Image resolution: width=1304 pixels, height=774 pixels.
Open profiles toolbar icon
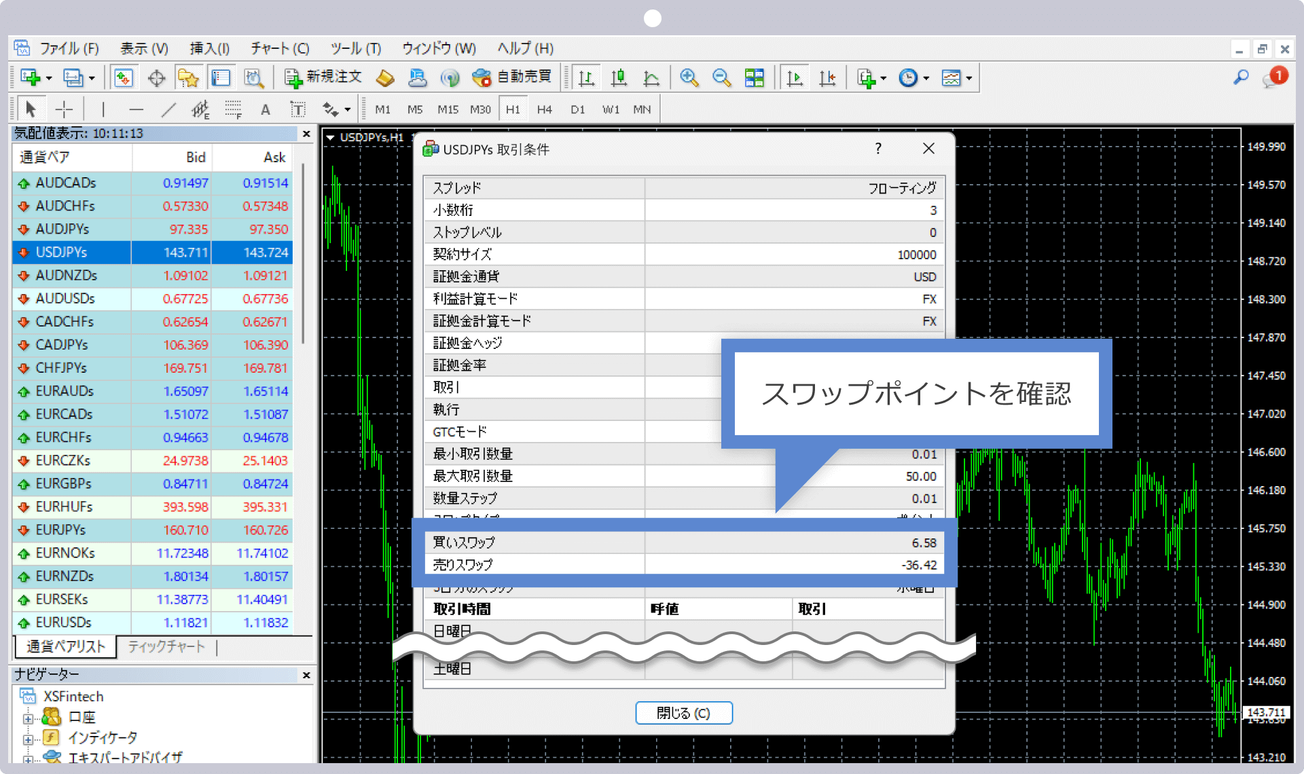click(x=73, y=78)
